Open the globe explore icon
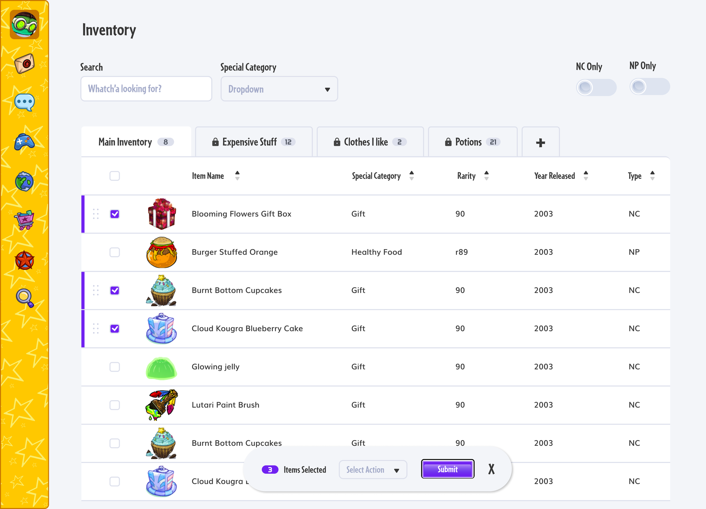Screen dimensions: 706x509 pos(24,181)
